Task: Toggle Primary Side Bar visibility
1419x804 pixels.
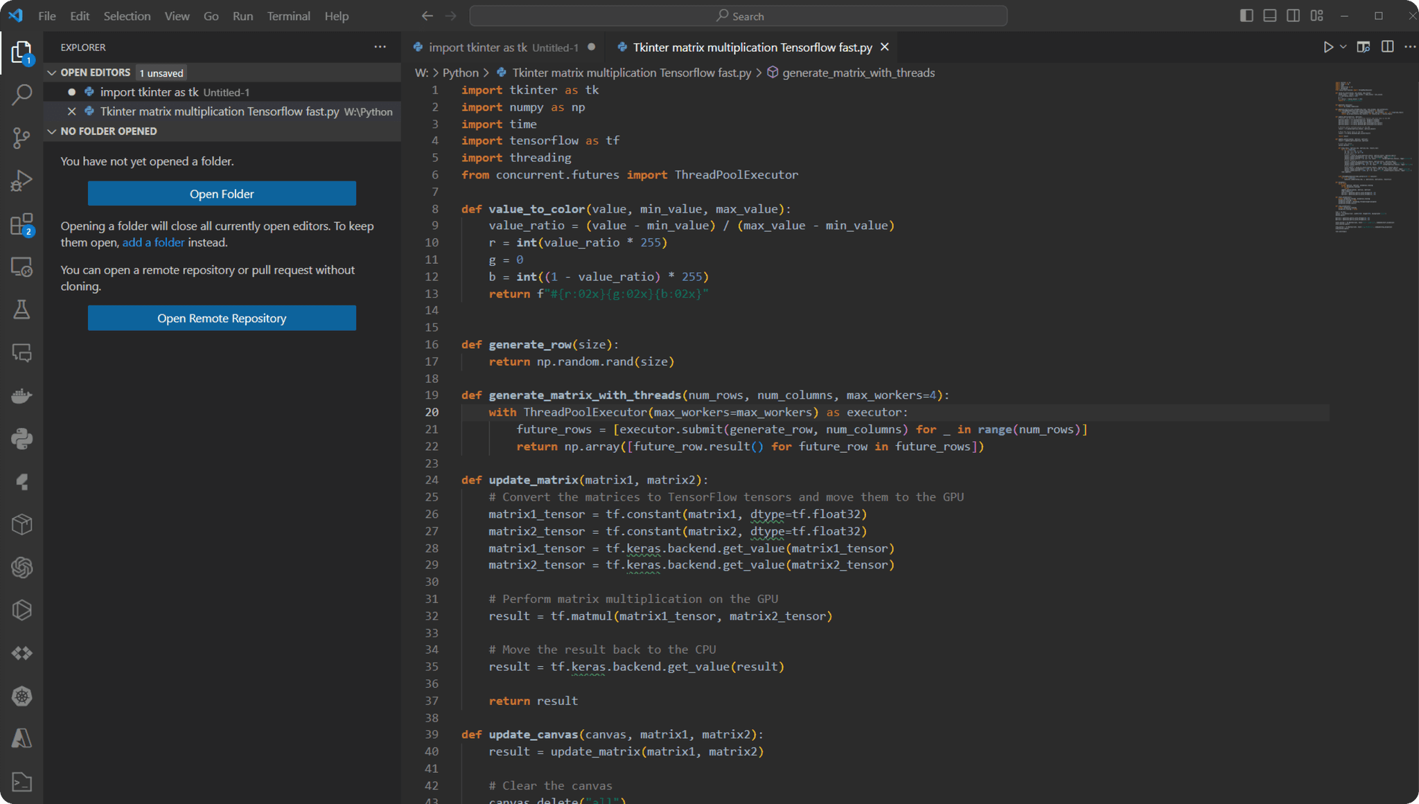Action: [1246, 15]
